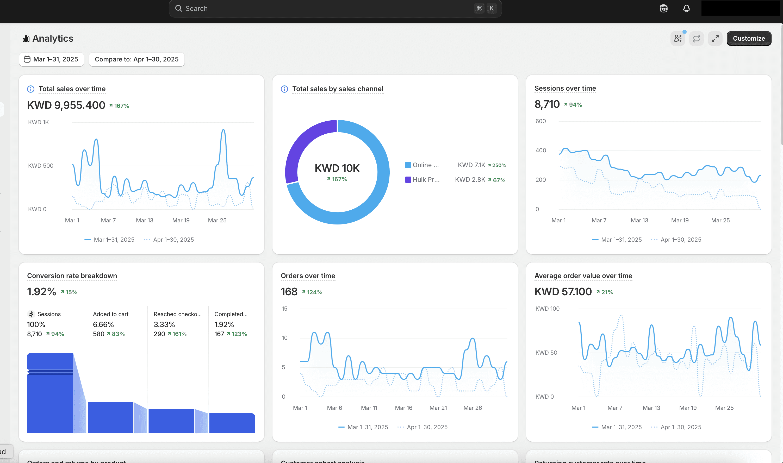Click the blue Online channel legend swatch
The image size is (783, 463).
coord(408,165)
